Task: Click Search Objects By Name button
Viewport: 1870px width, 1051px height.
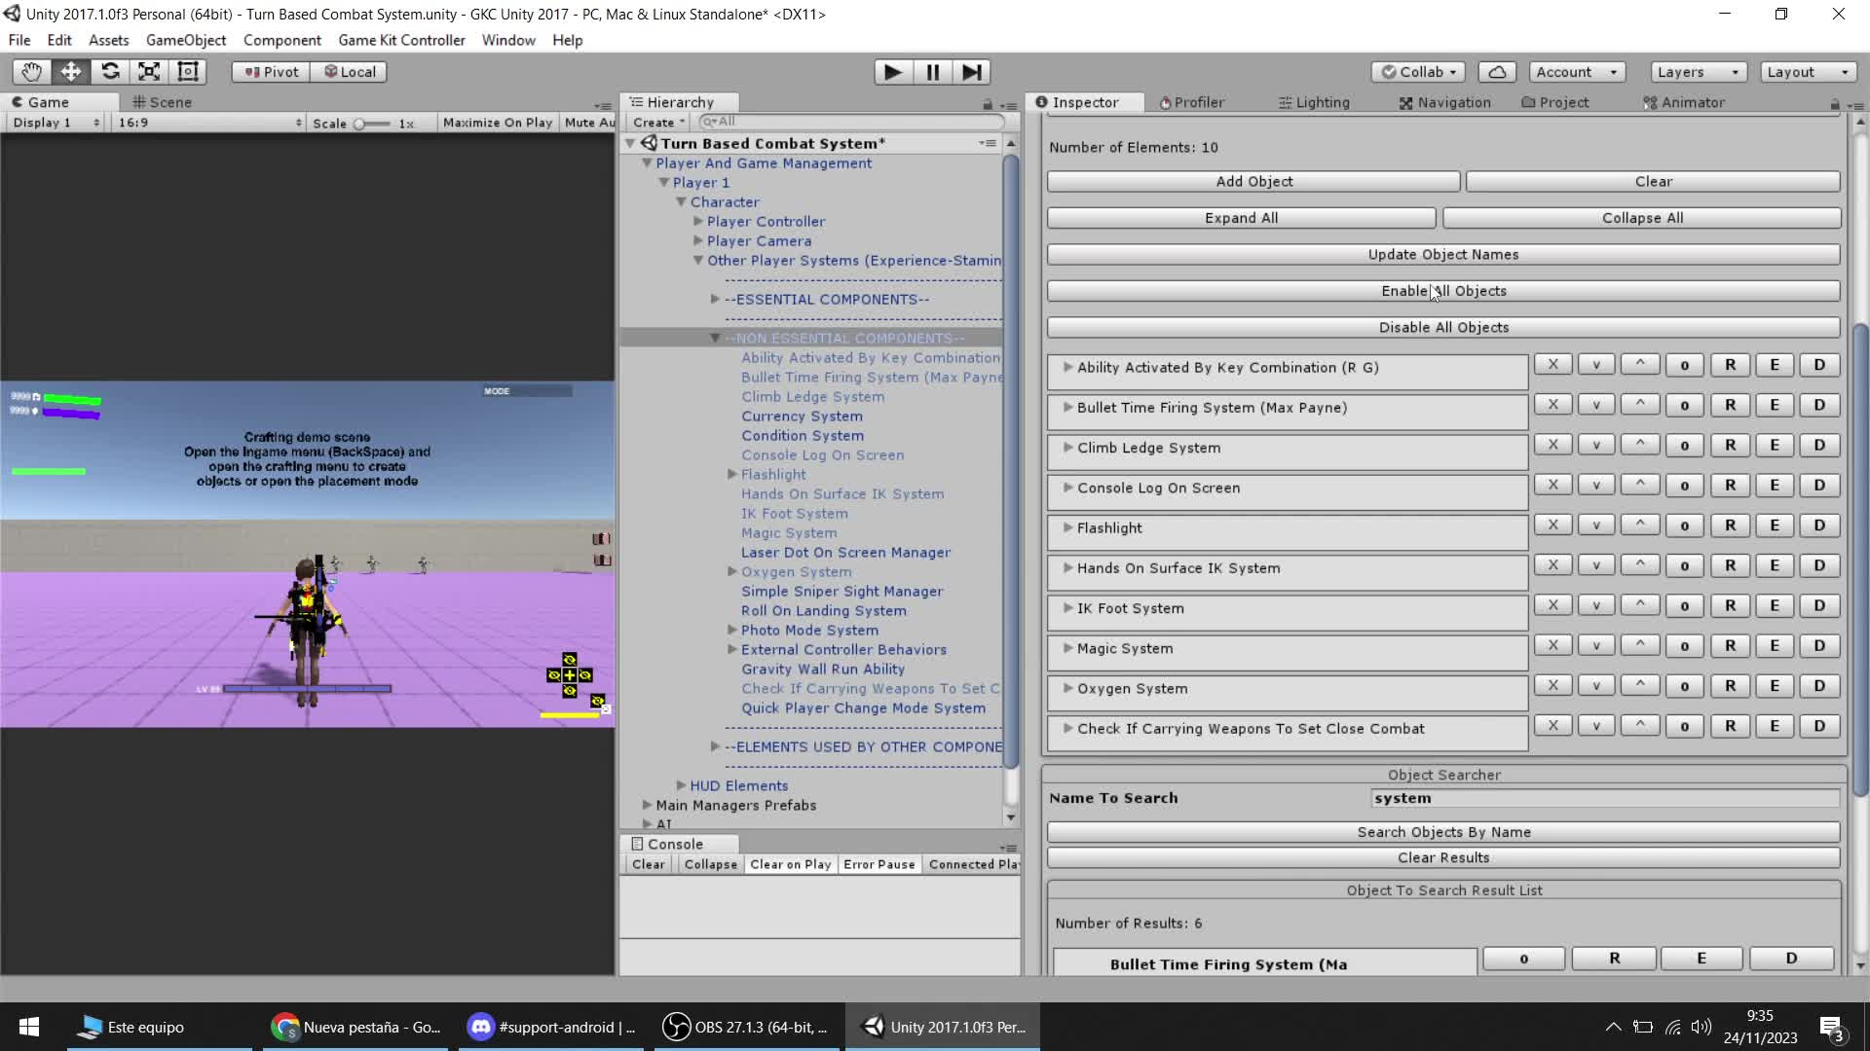Action: tap(1443, 830)
